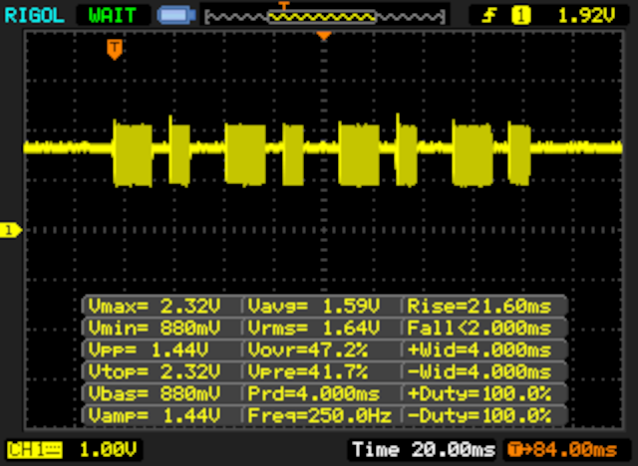Click the 1.00V vertical scale value
The width and height of the screenshot is (638, 466).
pyautogui.click(x=108, y=450)
